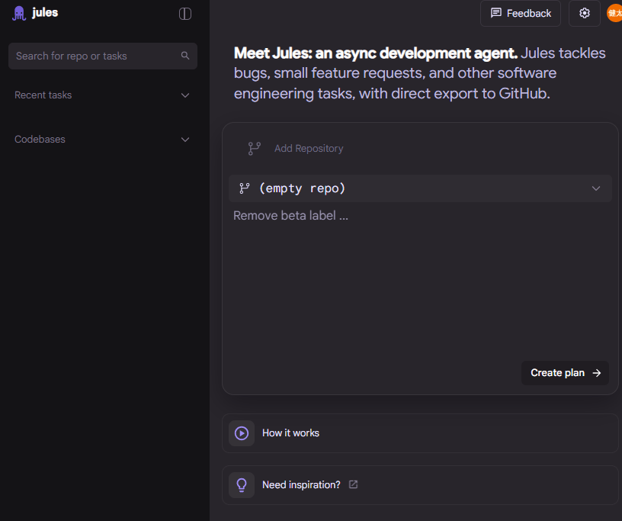Expand the Recent tasks section

point(102,95)
